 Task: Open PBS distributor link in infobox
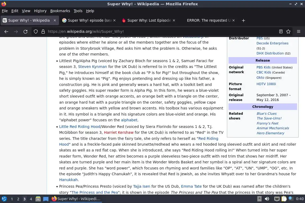click(x=259, y=38)
